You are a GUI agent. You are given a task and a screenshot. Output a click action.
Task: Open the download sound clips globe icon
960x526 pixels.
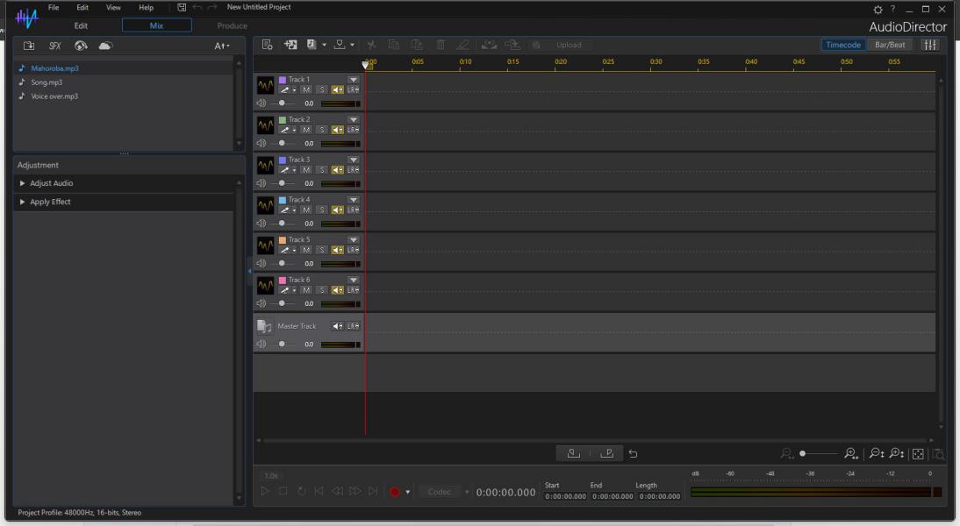point(81,46)
